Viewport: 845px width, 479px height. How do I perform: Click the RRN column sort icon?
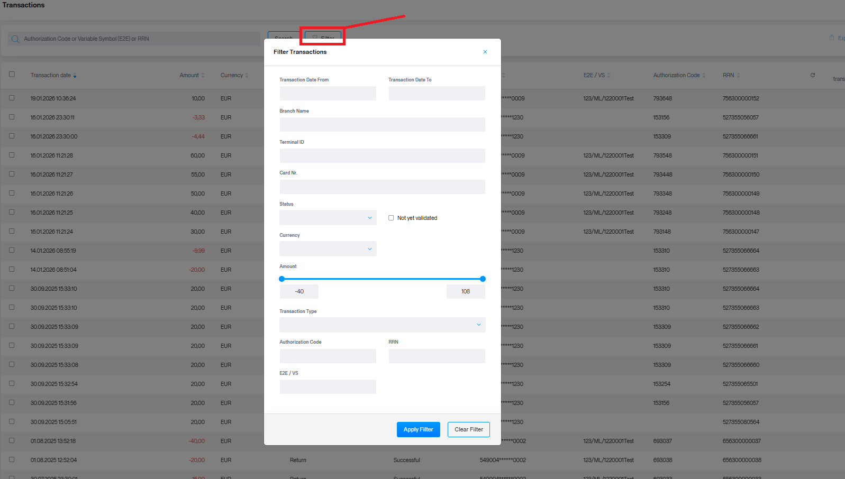738,76
